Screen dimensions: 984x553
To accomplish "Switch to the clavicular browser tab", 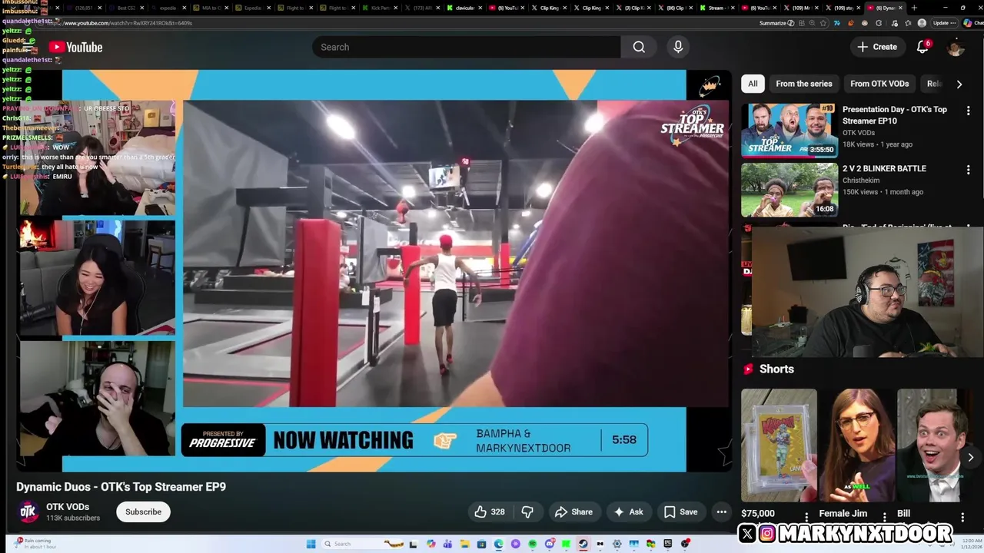I will click(464, 8).
